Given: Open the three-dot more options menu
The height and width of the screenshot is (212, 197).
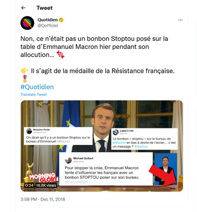Looking at the screenshot, I should pyautogui.click(x=180, y=20).
